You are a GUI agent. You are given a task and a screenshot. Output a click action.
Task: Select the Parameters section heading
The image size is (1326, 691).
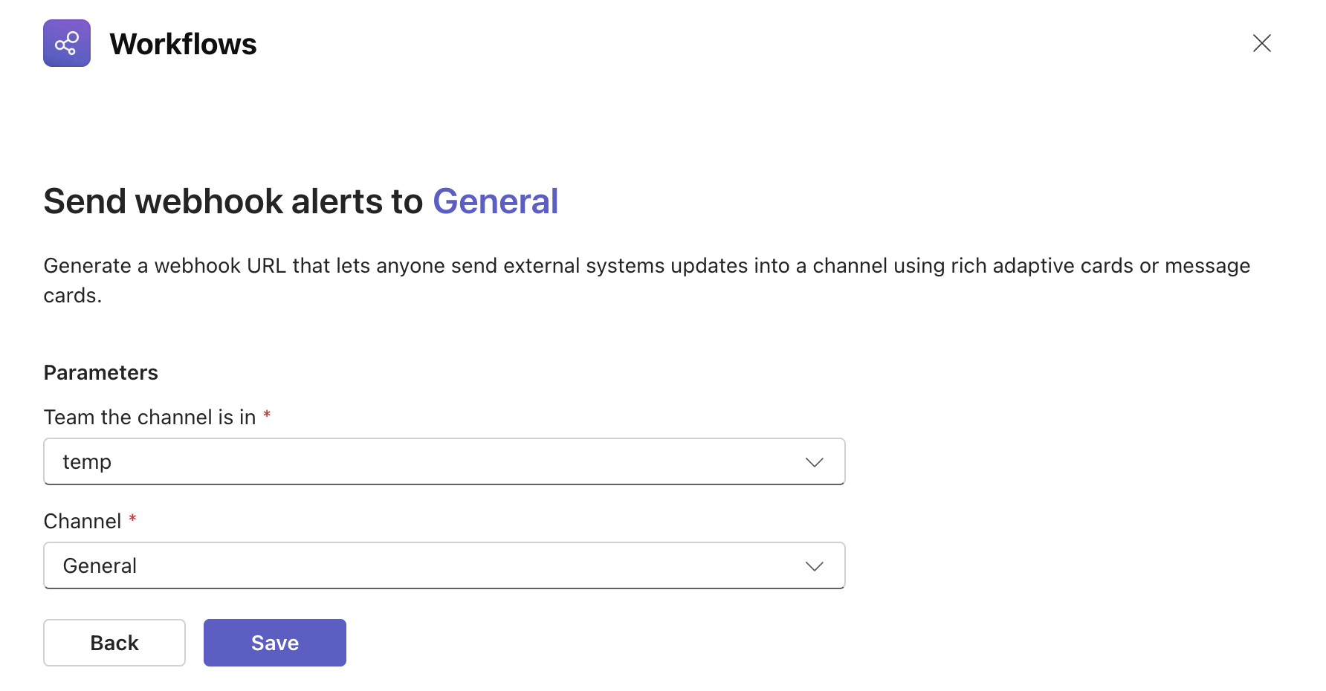click(x=101, y=372)
